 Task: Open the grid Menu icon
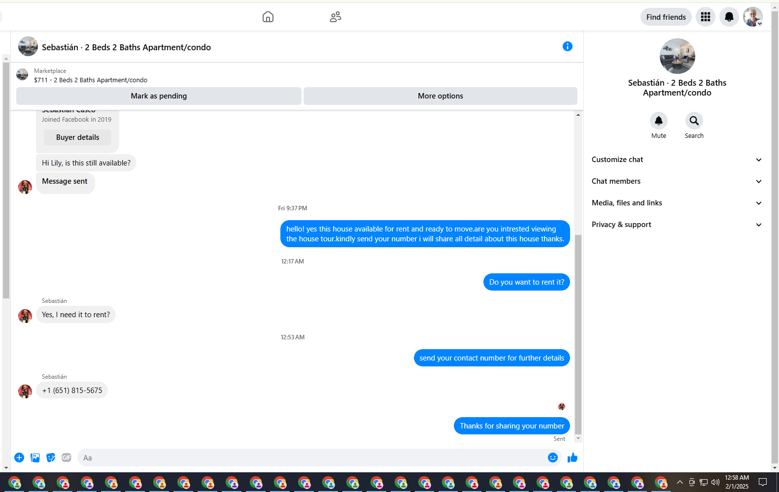tap(706, 17)
